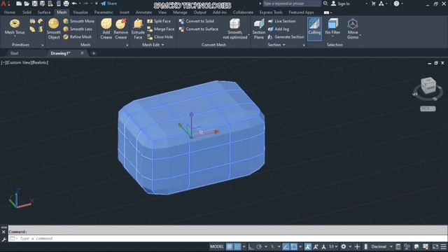Click the Live Section tool

coord(281,21)
